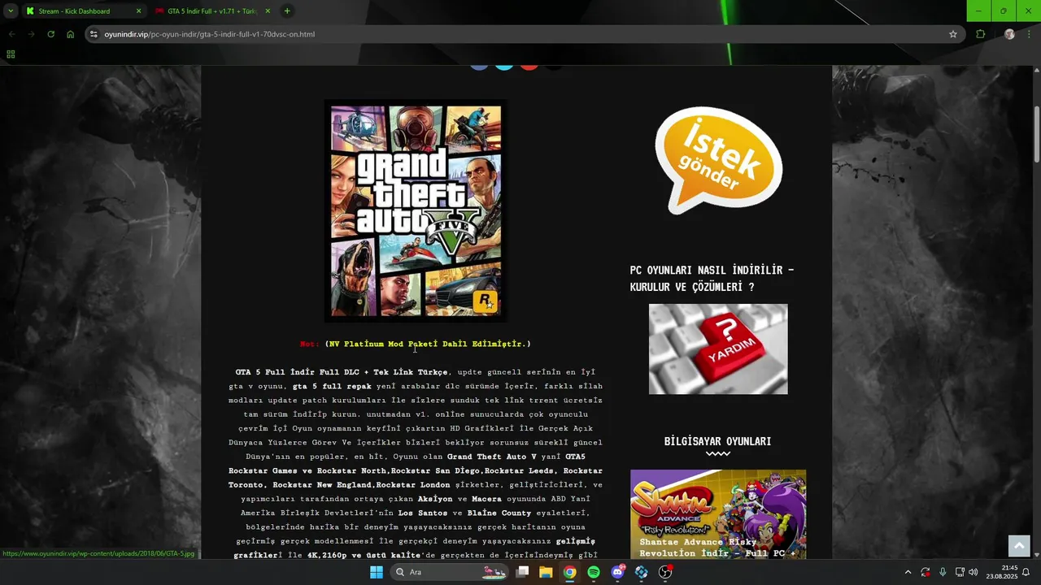Click the İstek gönder speech bubble
This screenshot has height=585, width=1041.
coord(718,160)
